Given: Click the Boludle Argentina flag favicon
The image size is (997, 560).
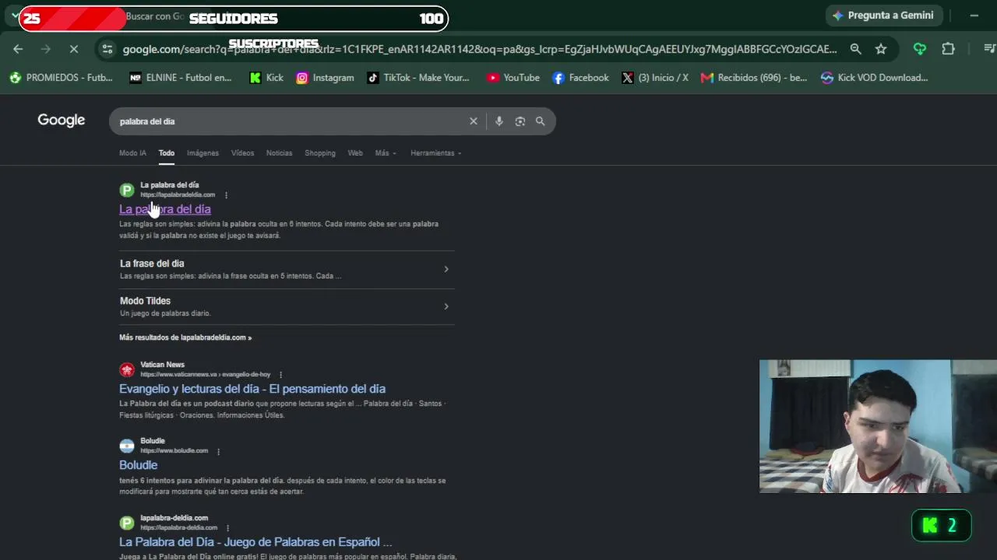Looking at the screenshot, I should coord(127,446).
